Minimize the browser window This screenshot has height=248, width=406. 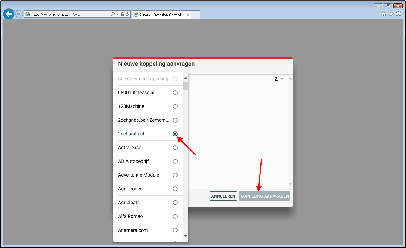click(378, 6)
